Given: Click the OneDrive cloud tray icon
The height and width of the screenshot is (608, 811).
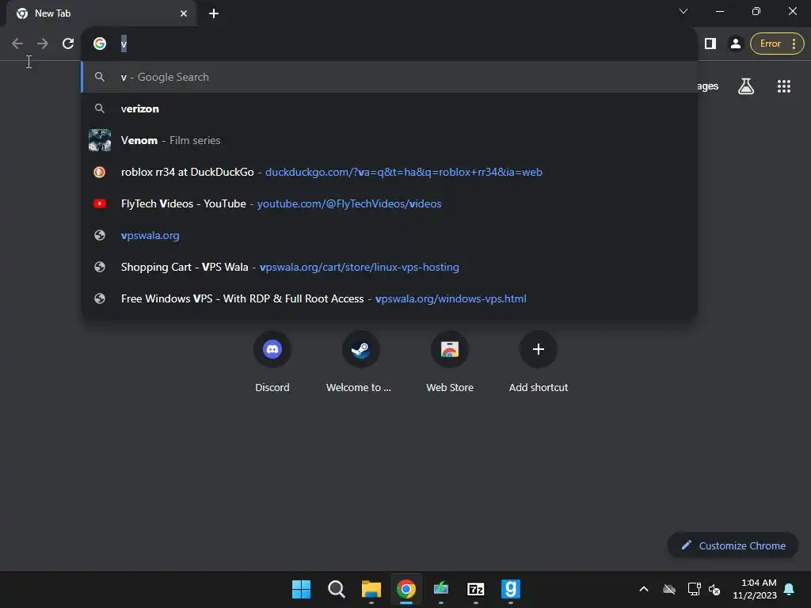Looking at the screenshot, I should pyautogui.click(x=669, y=589).
